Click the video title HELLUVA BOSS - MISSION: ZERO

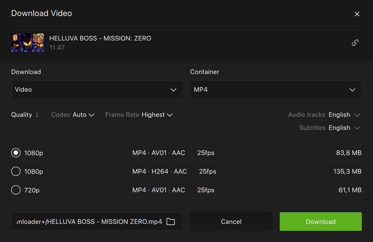(x=100, y=38)
